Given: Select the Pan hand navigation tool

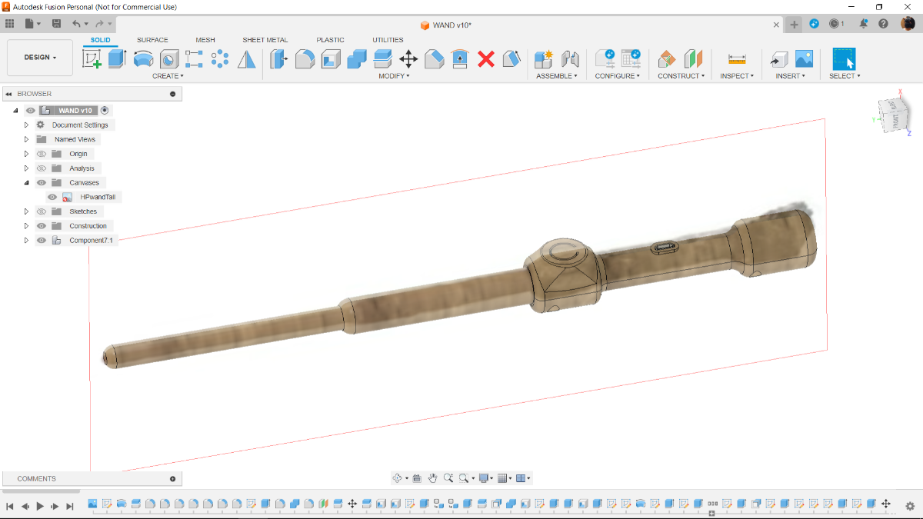Looking at the screenshot, I should pyautogui.click(x=433, y=478).
